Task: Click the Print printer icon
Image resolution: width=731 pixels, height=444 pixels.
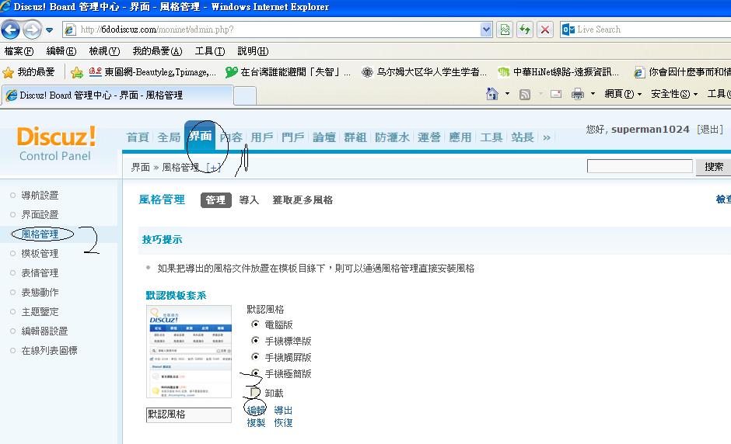Action: point(578,94)
